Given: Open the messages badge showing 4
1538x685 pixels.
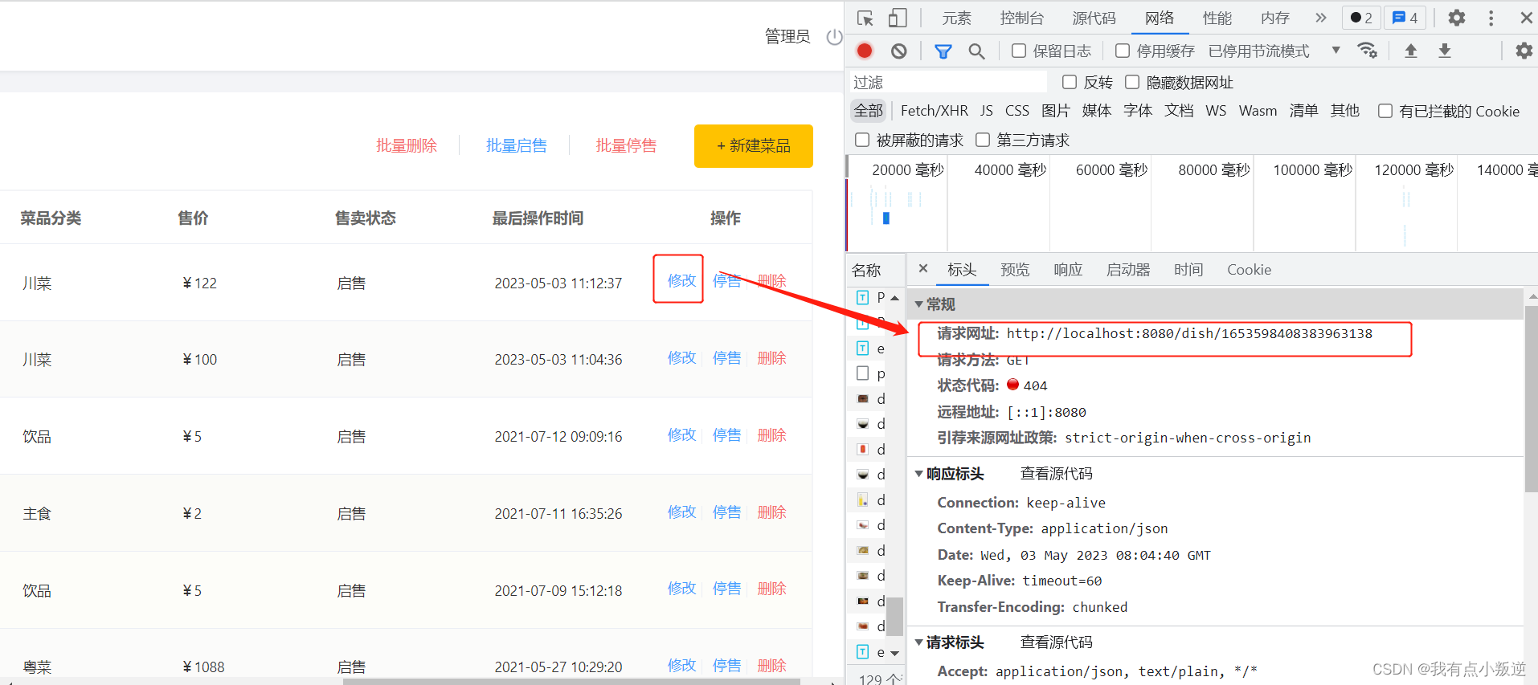Looking at the screenshot, I should point(1405,18).
